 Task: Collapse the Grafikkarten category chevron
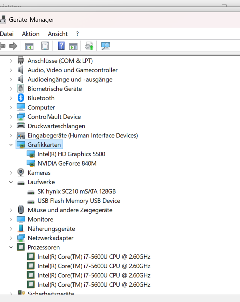point(11,145)
